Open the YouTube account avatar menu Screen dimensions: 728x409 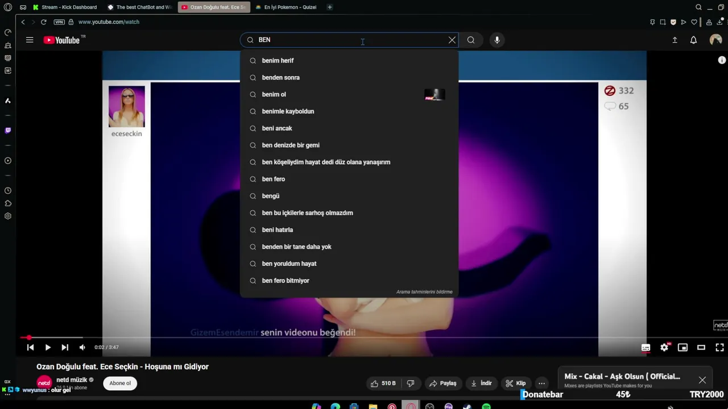716,40
